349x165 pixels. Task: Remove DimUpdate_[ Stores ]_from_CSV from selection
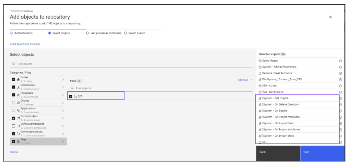pos(340,80)
